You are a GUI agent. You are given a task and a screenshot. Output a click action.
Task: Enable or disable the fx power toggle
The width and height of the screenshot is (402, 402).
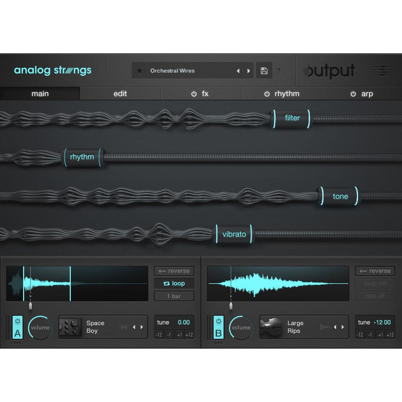point(194,94)
